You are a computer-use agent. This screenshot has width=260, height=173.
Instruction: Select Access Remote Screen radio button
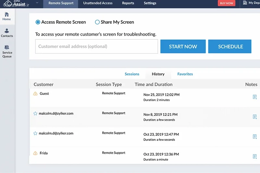pos(38,22)
